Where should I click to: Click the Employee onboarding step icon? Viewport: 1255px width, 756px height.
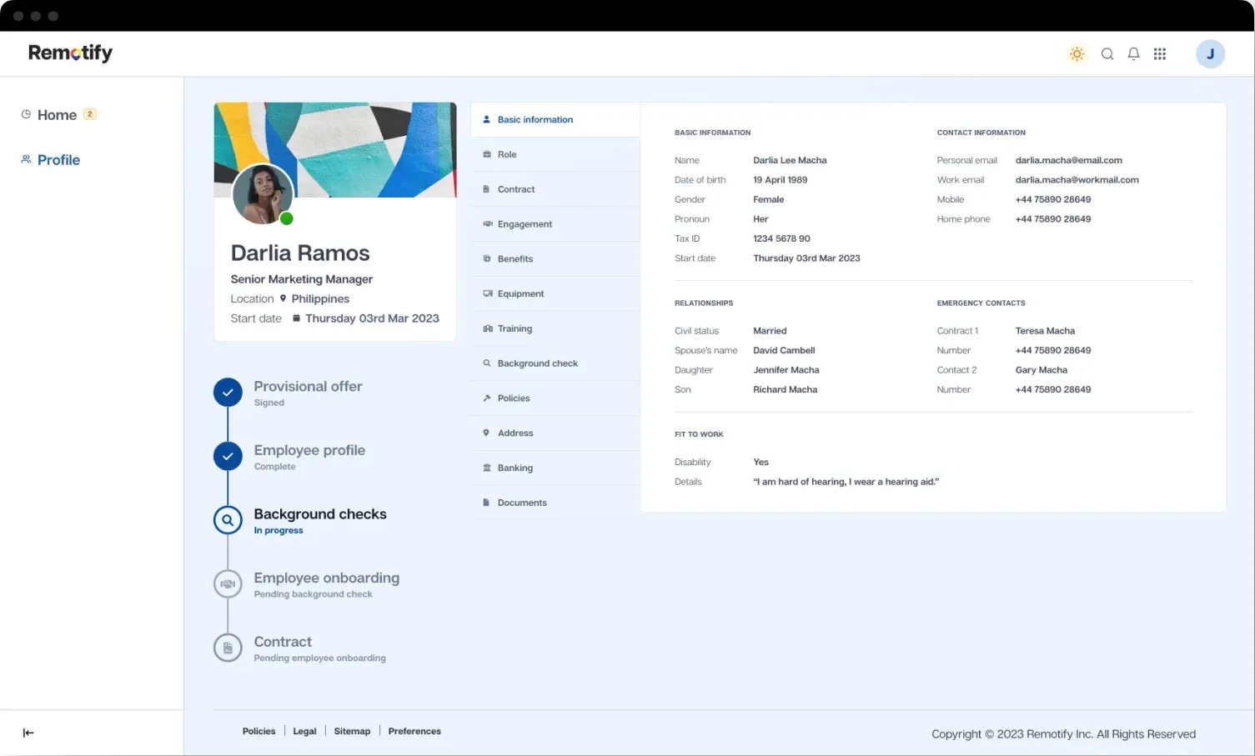(x=228, y=584)
